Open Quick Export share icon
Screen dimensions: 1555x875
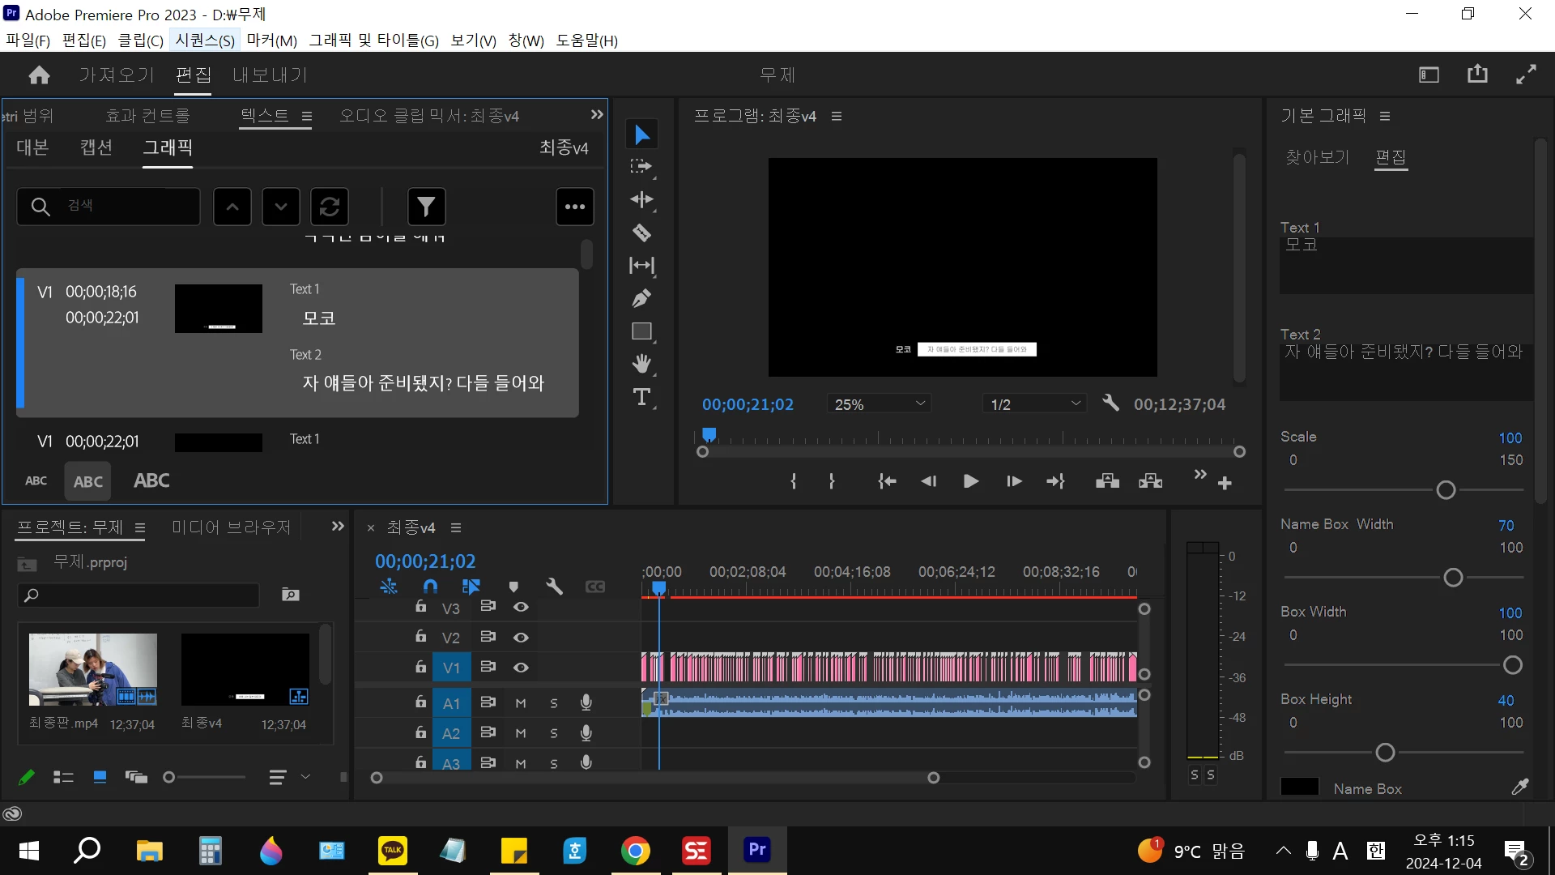coord(1477,75)
